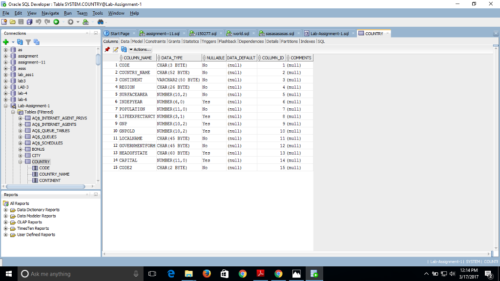This screenshot has width=500, height=281.
Task: Click the Save icon in the toolbar
Action: point(21,22)
